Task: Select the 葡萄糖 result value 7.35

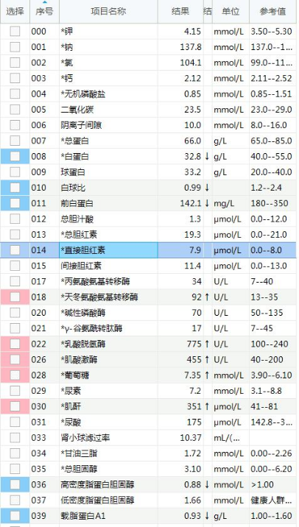Action: tap(193, 375)
